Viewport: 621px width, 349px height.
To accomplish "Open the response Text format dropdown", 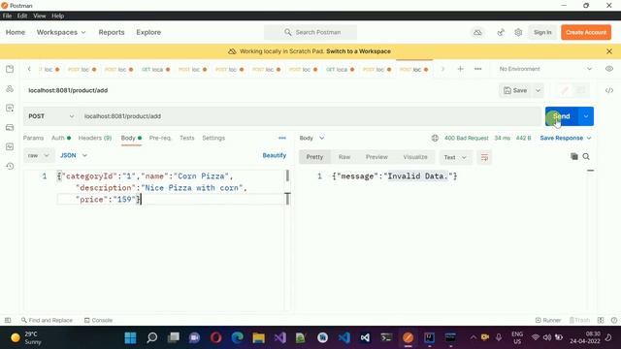I will (x=455, y=157).
